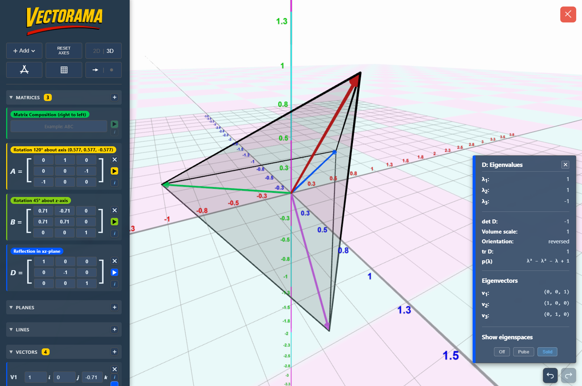The height and width of the screenshot is (386, 582).
Task: Add a new line with plus icon
Action: pyautogui.click(x=114, y=330)
